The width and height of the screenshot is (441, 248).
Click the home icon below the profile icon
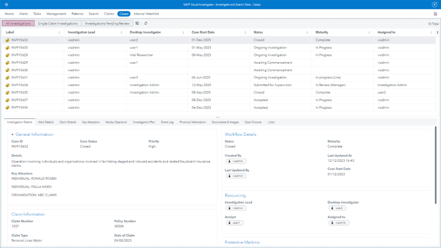tap(435, 14)
